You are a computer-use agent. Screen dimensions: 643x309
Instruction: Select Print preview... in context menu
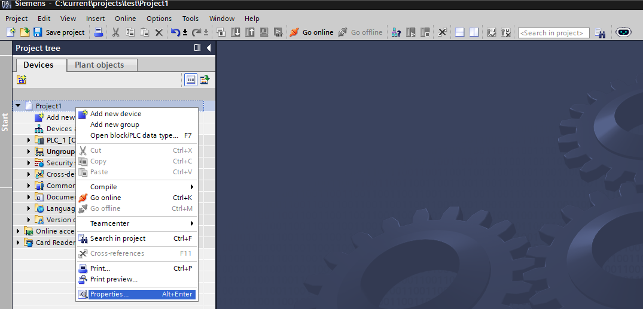click(137, 279)
